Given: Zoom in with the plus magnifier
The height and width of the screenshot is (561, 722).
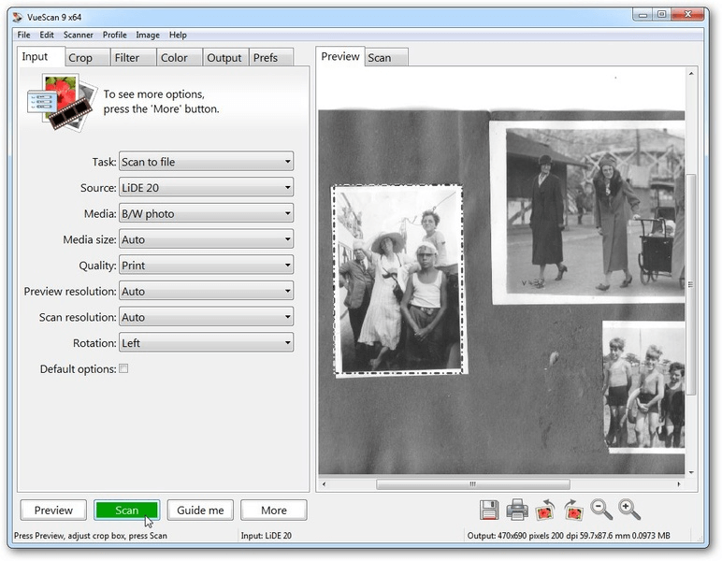Looking at the screenshot, I should click(x=629, y=510).
